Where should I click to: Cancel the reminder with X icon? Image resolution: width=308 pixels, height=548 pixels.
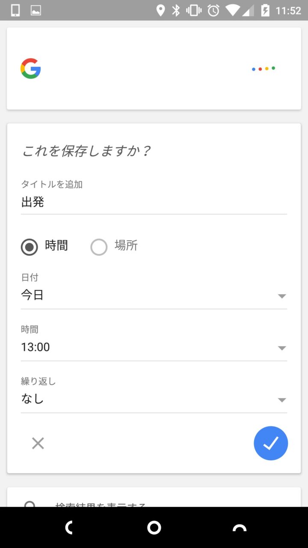pos(38,443)
